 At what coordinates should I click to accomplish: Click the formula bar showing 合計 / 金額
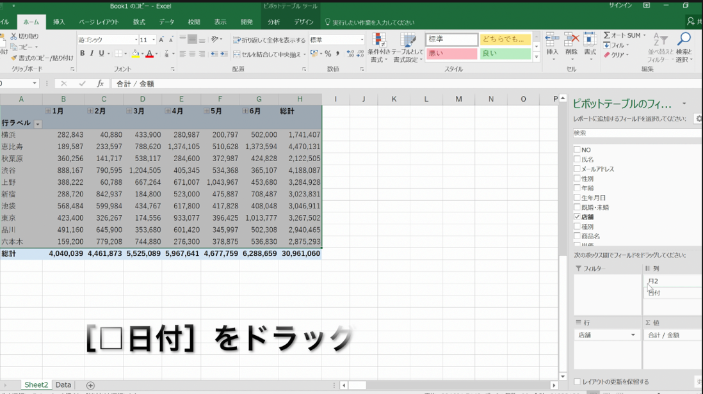pyautogui.click(x=406, y=84)
